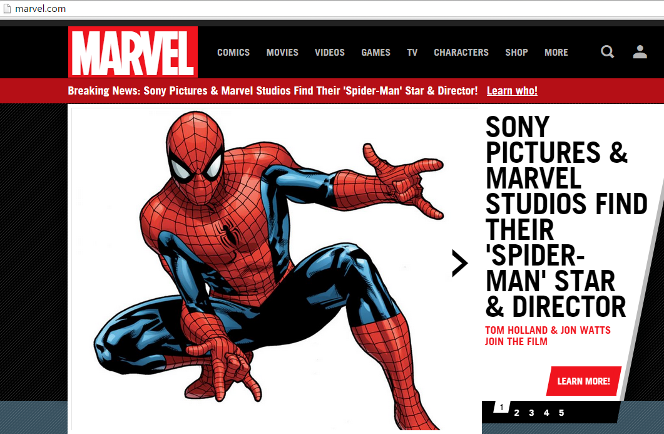This screenshot has width=664, height=434.
Task: Open the Games menu
Action: pyautogui.click(x=376, y=53)
